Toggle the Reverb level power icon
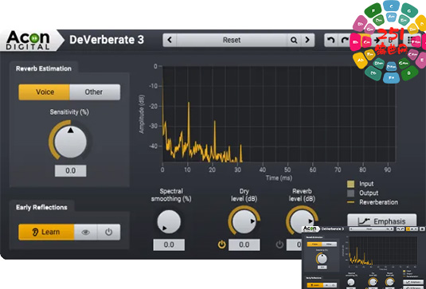 pyautogui.click(x=279, y=244)
